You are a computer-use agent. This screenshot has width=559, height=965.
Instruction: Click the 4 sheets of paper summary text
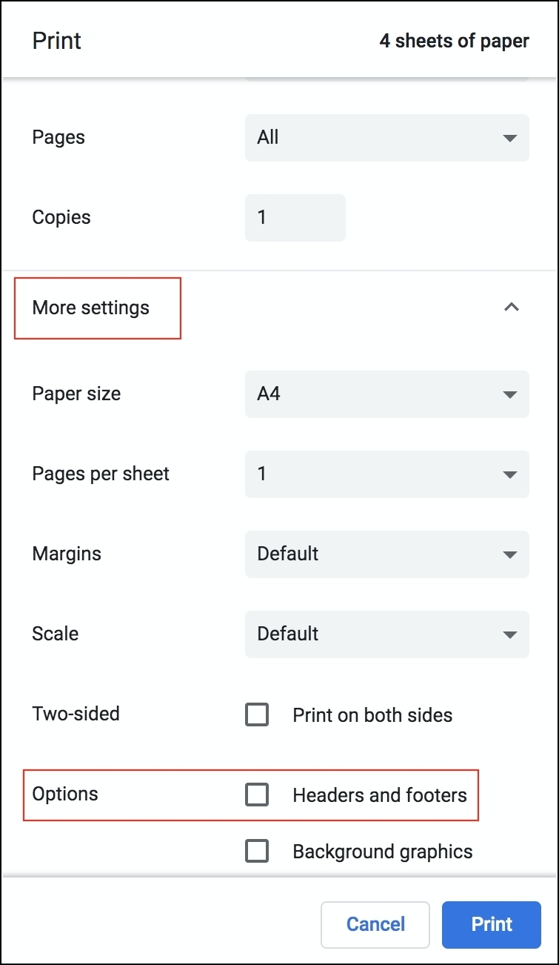455,41
